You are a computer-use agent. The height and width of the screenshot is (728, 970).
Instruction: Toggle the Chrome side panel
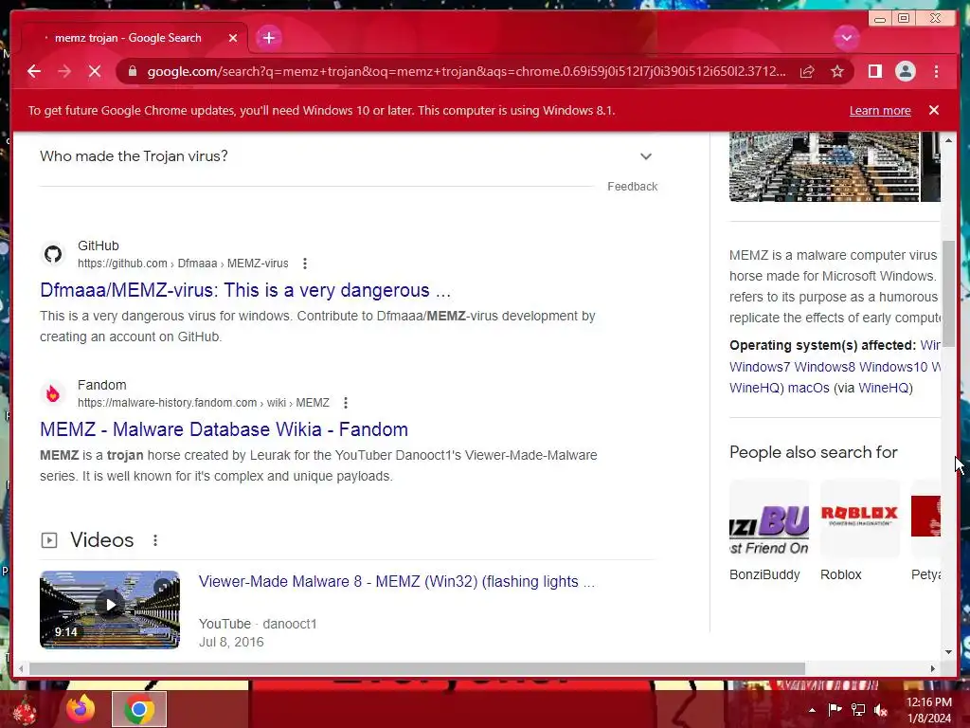874,71
